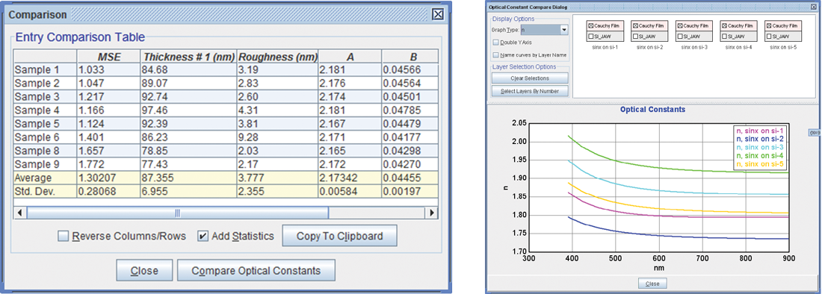Click the Optical Constants chart title
Viewport: 822px width, 294px height.
pos(652,110)
